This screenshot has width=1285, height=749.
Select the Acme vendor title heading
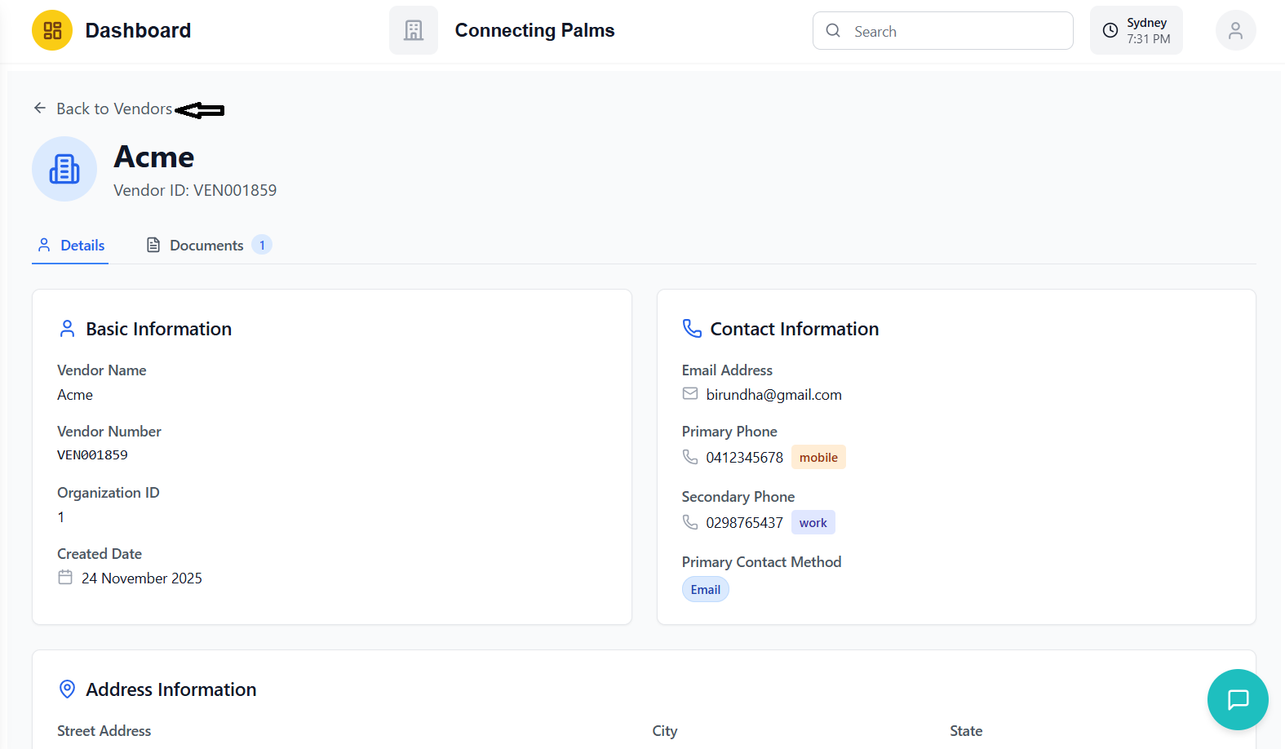[x=153, y=157]
